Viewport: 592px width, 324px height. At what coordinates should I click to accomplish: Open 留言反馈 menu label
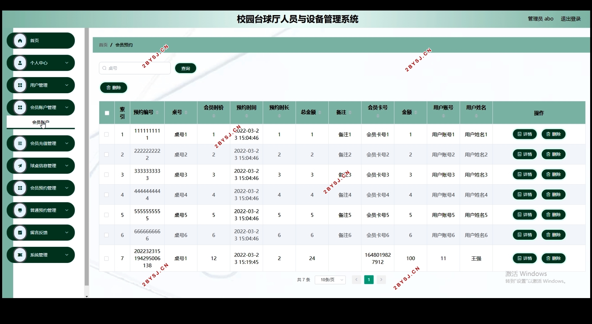point(39,233)
